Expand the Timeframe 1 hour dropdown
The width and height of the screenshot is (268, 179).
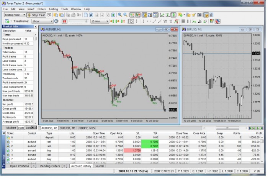(42, 21)
